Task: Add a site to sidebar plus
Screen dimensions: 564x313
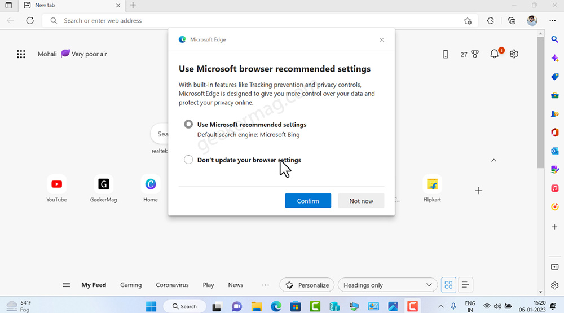Action: 554,227
